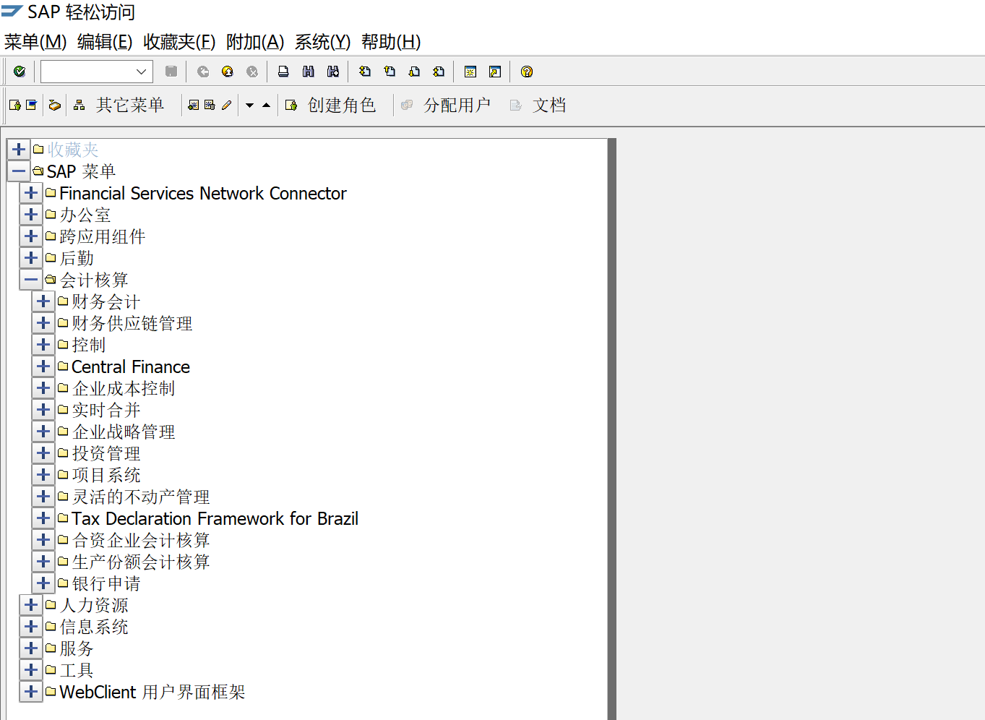Expand the 财务会计 node
Viewport: 985px width, 720px height.
click(x=43, y=301)
